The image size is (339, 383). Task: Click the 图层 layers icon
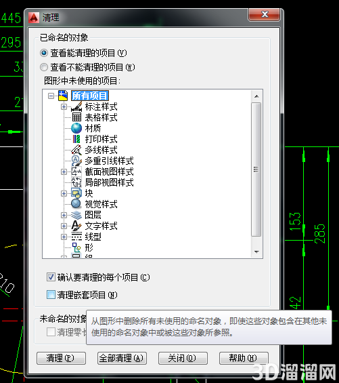[76, 215]
